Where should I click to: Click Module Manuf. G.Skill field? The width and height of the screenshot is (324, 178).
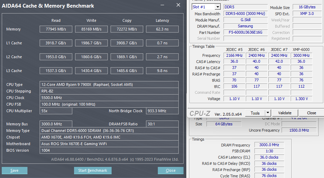[x=245, y=20]
